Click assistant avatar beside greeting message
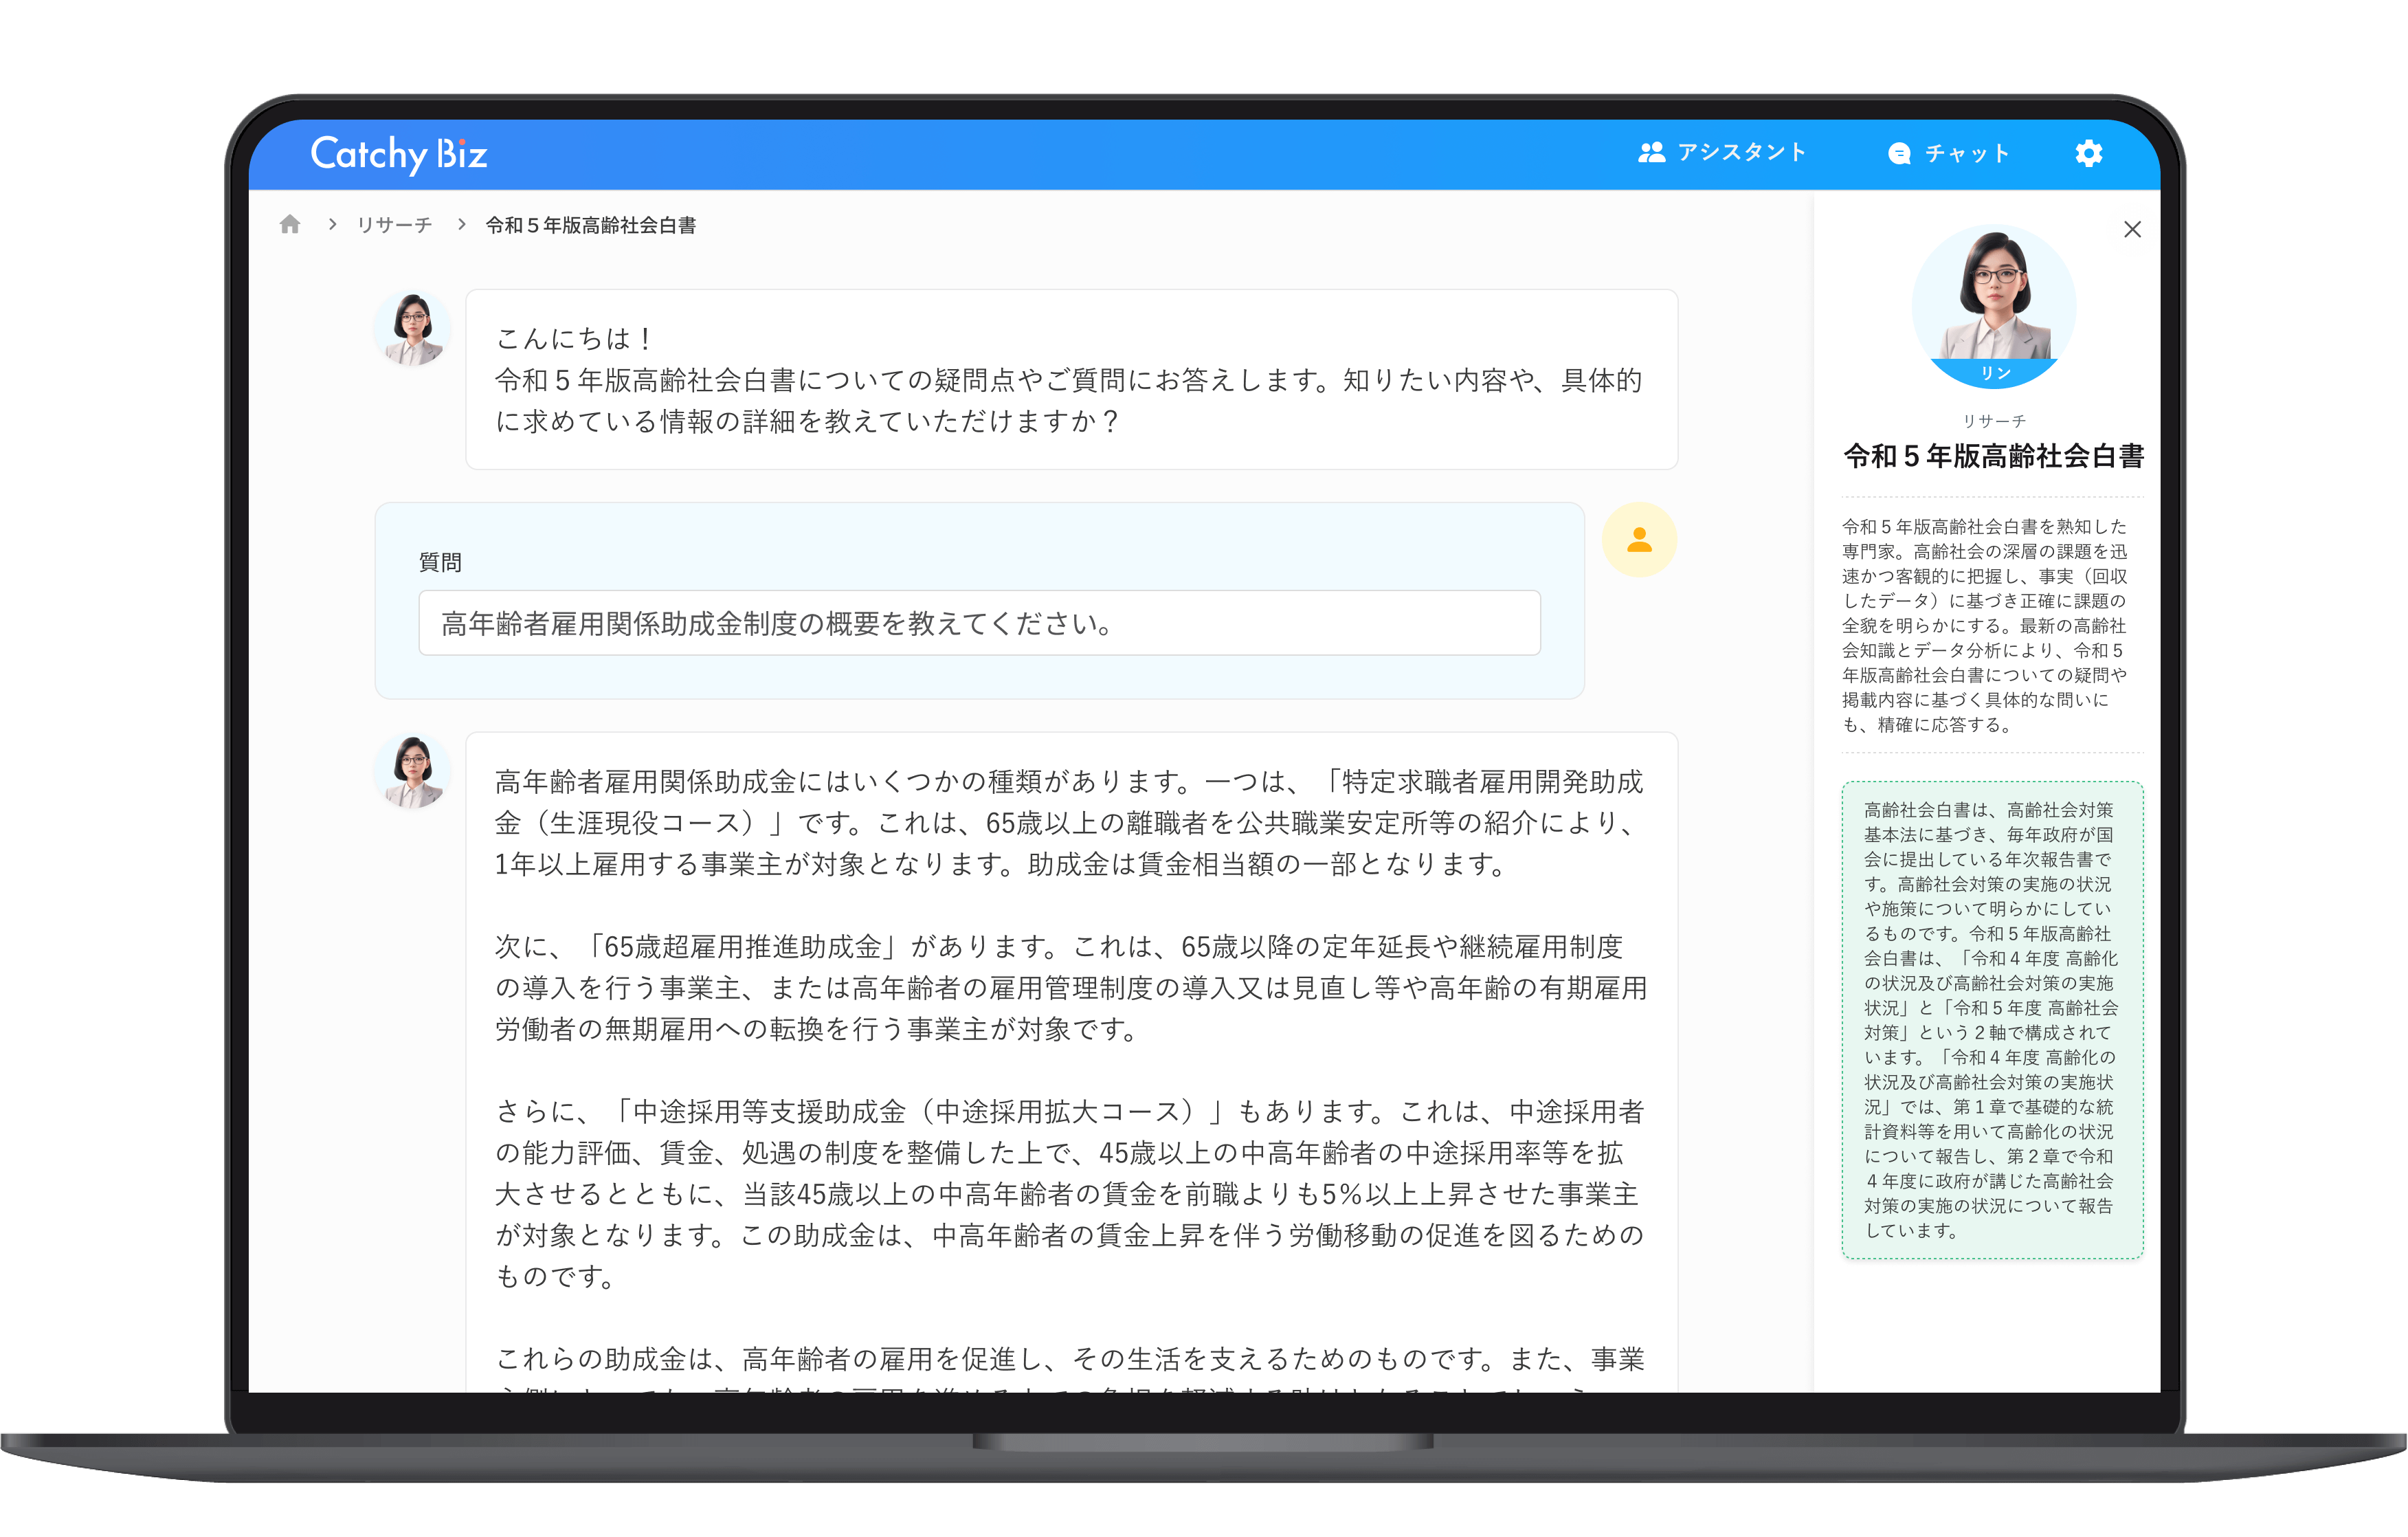This screenshot has width=2408, height=1537. pyautogui.click(x=413, y=328)
